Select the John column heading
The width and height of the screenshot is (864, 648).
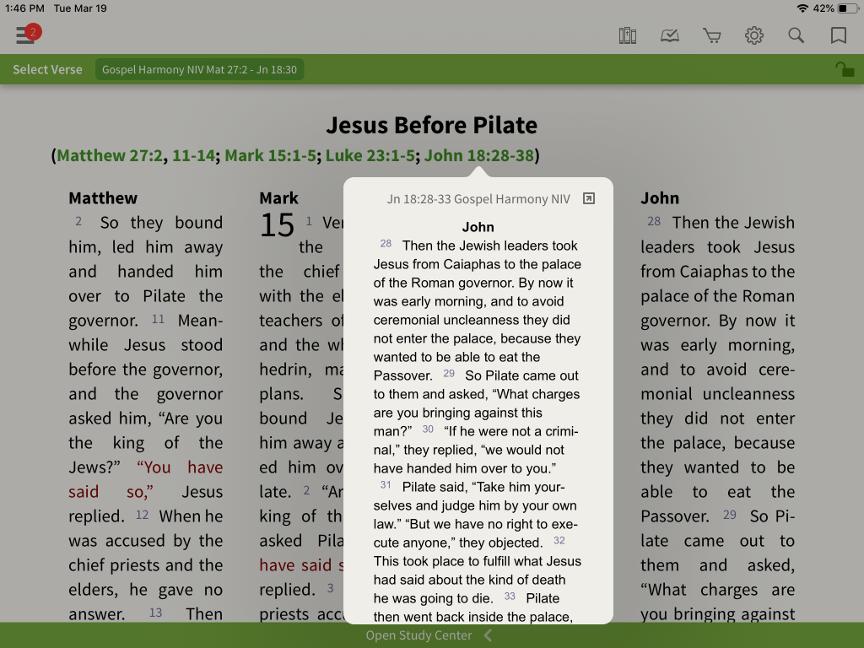[x=660, y=197]
